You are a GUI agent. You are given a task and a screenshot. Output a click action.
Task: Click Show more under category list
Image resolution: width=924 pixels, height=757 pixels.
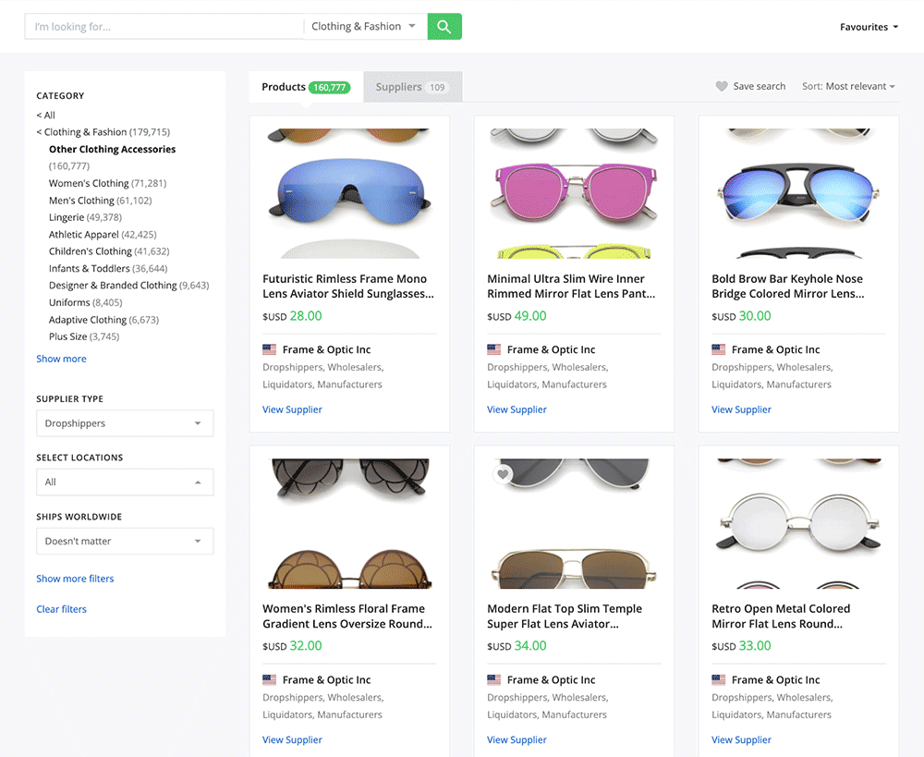pyautogui.click(x=61, y=359)
